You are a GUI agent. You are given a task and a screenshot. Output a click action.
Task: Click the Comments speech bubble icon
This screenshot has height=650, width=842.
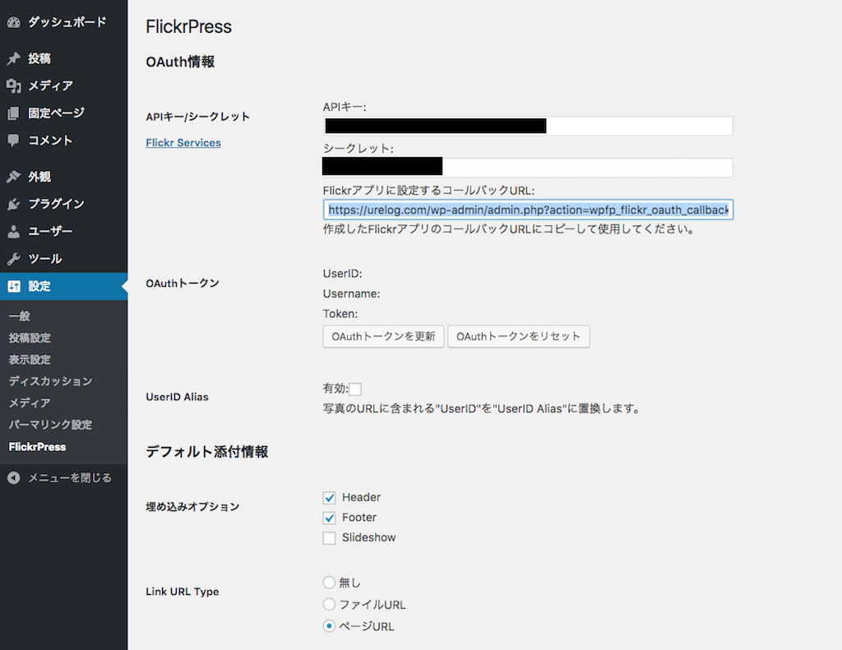tap(13, 141)
